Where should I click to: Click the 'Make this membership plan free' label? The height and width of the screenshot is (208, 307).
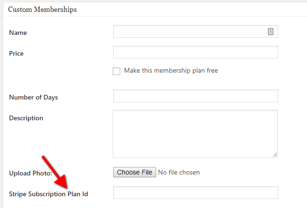tap(171, 71)
